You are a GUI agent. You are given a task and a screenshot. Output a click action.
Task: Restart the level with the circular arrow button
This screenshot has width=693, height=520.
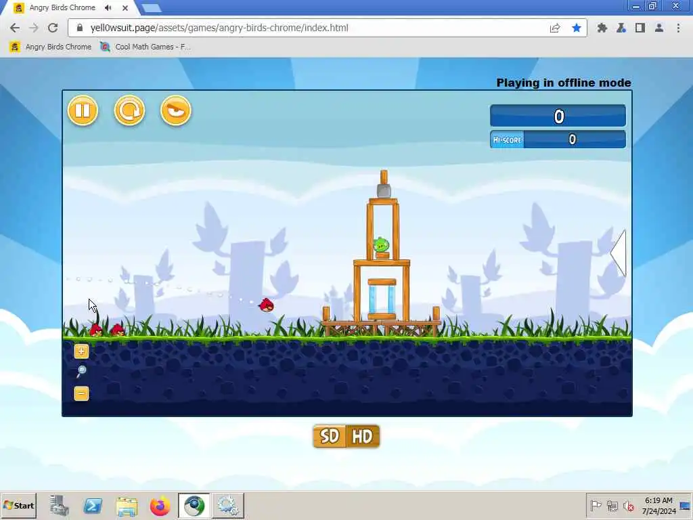pyautogui.click(x=129, y=110)
